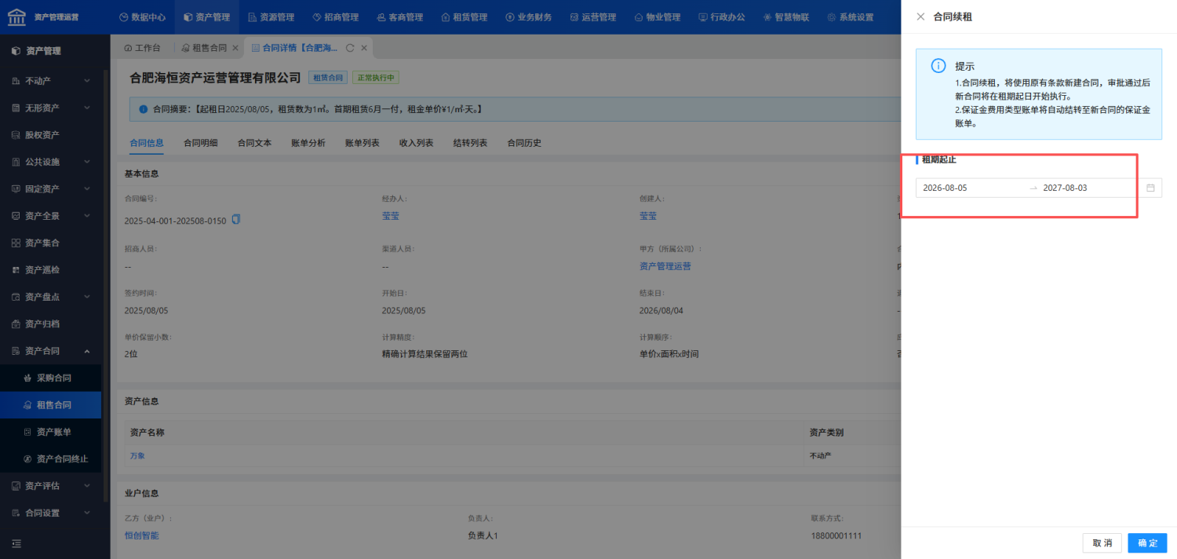Expand 不动产 in the sidebar
Viewport: 1177px width, 559px height.
click(51, 81)
